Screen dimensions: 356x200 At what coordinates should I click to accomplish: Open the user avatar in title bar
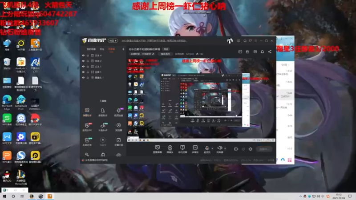click(230, 41)
